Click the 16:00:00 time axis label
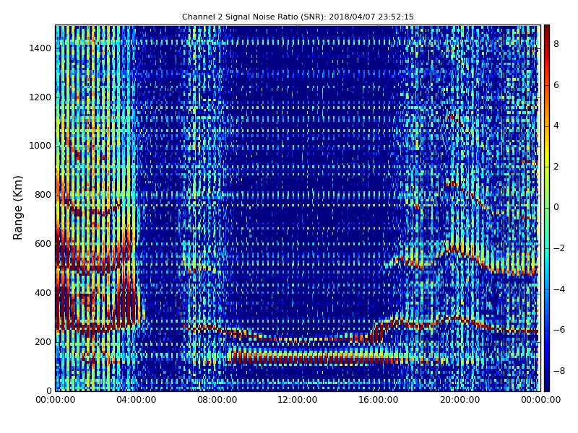The image size is (578, 433). click(x=379, y=400)
